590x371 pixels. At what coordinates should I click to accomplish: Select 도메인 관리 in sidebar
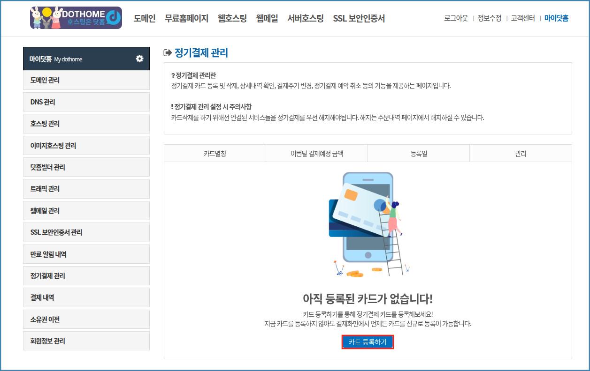pyautogui.click(x=86, y=80)
